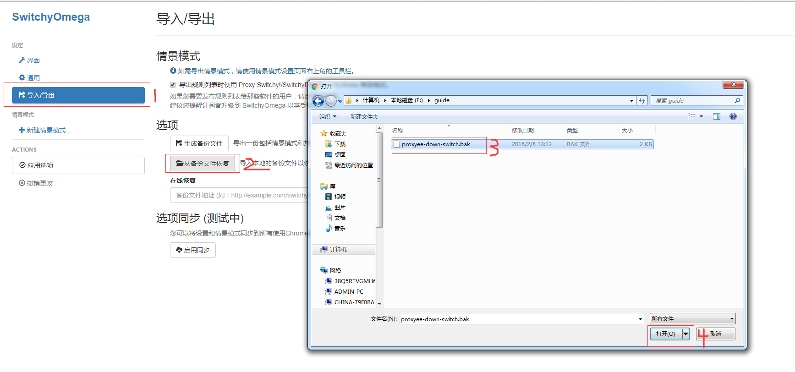Click 撤销更改 in the sidebar
This screenshot has width=795, height=372.
coord(36,183)
